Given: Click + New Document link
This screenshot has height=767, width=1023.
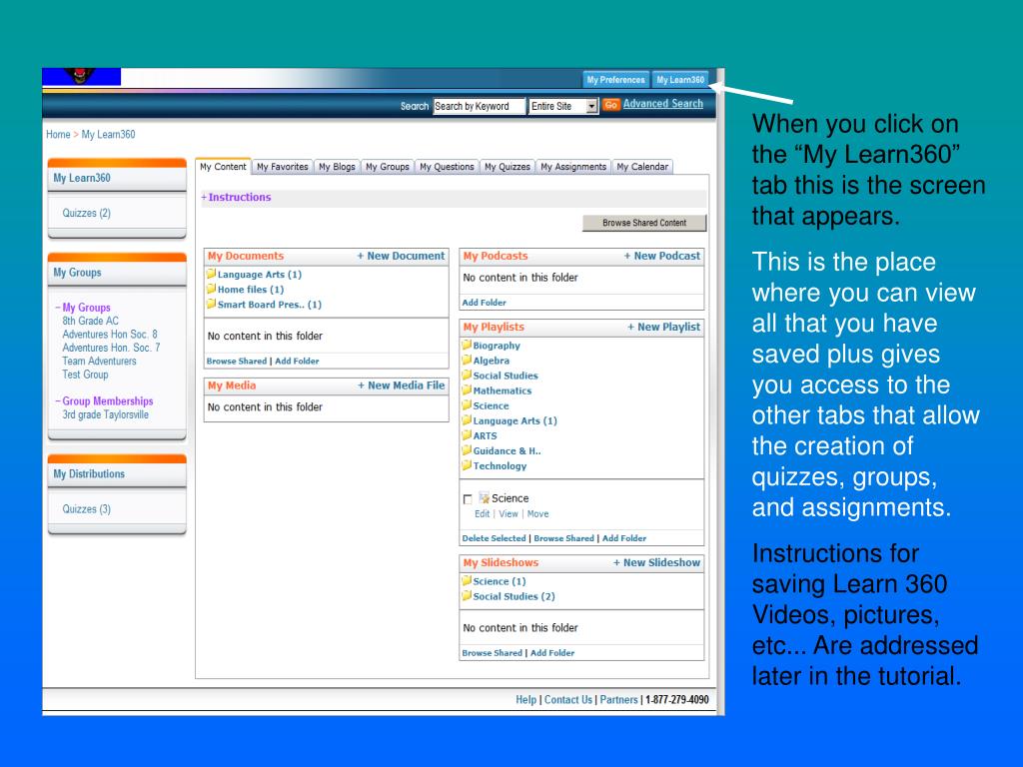Looking at the screenshot, I should [401, 257].
